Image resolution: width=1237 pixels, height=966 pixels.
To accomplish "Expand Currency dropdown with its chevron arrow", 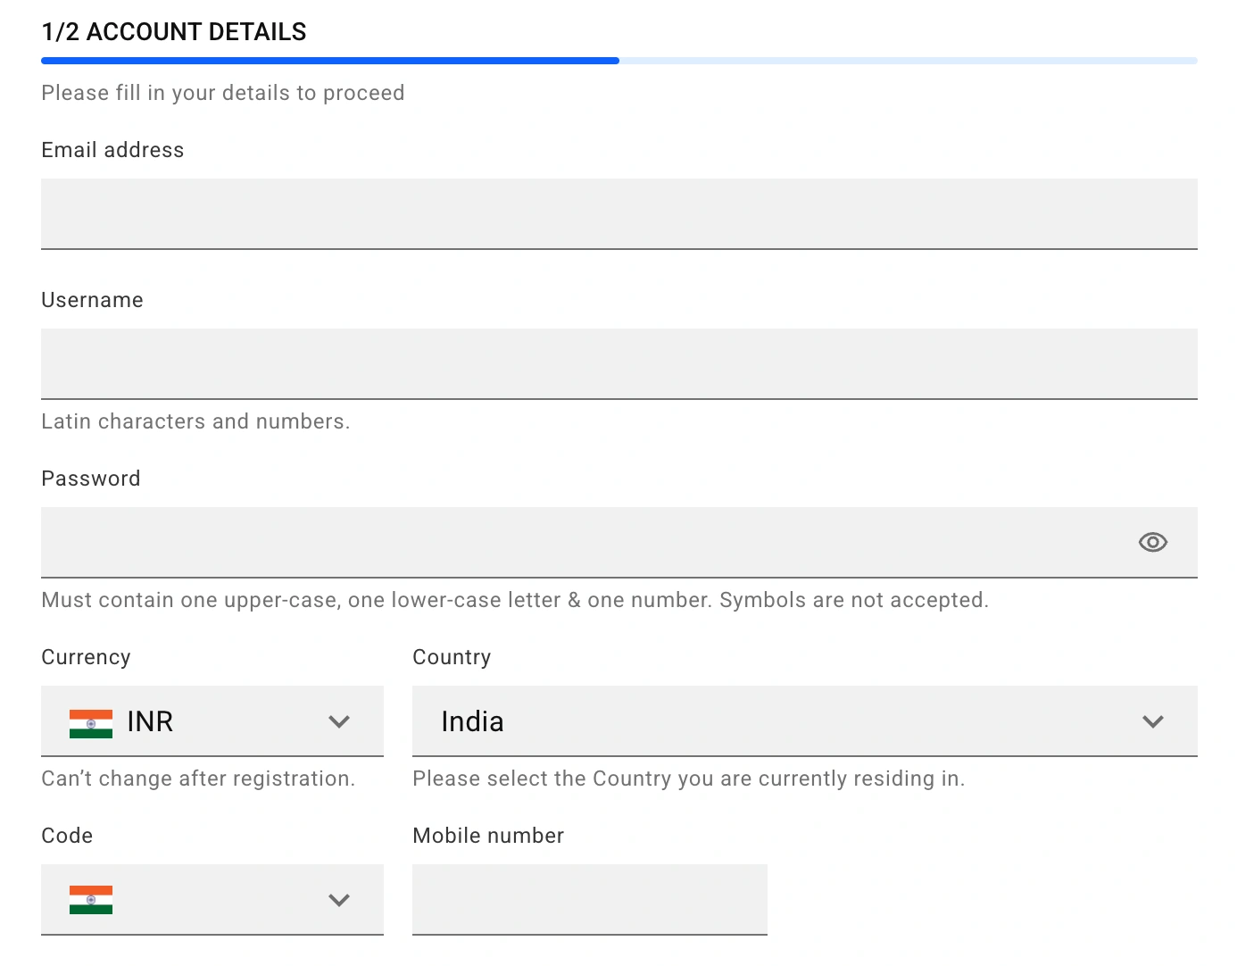I will tap(339, 721).
